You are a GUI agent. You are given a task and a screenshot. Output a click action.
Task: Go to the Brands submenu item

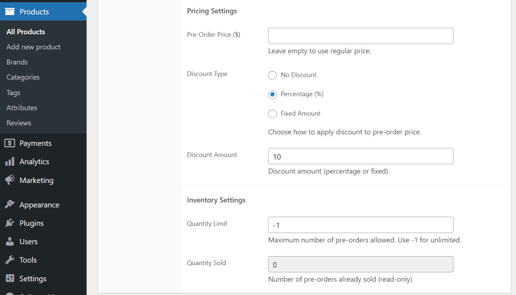17,62
